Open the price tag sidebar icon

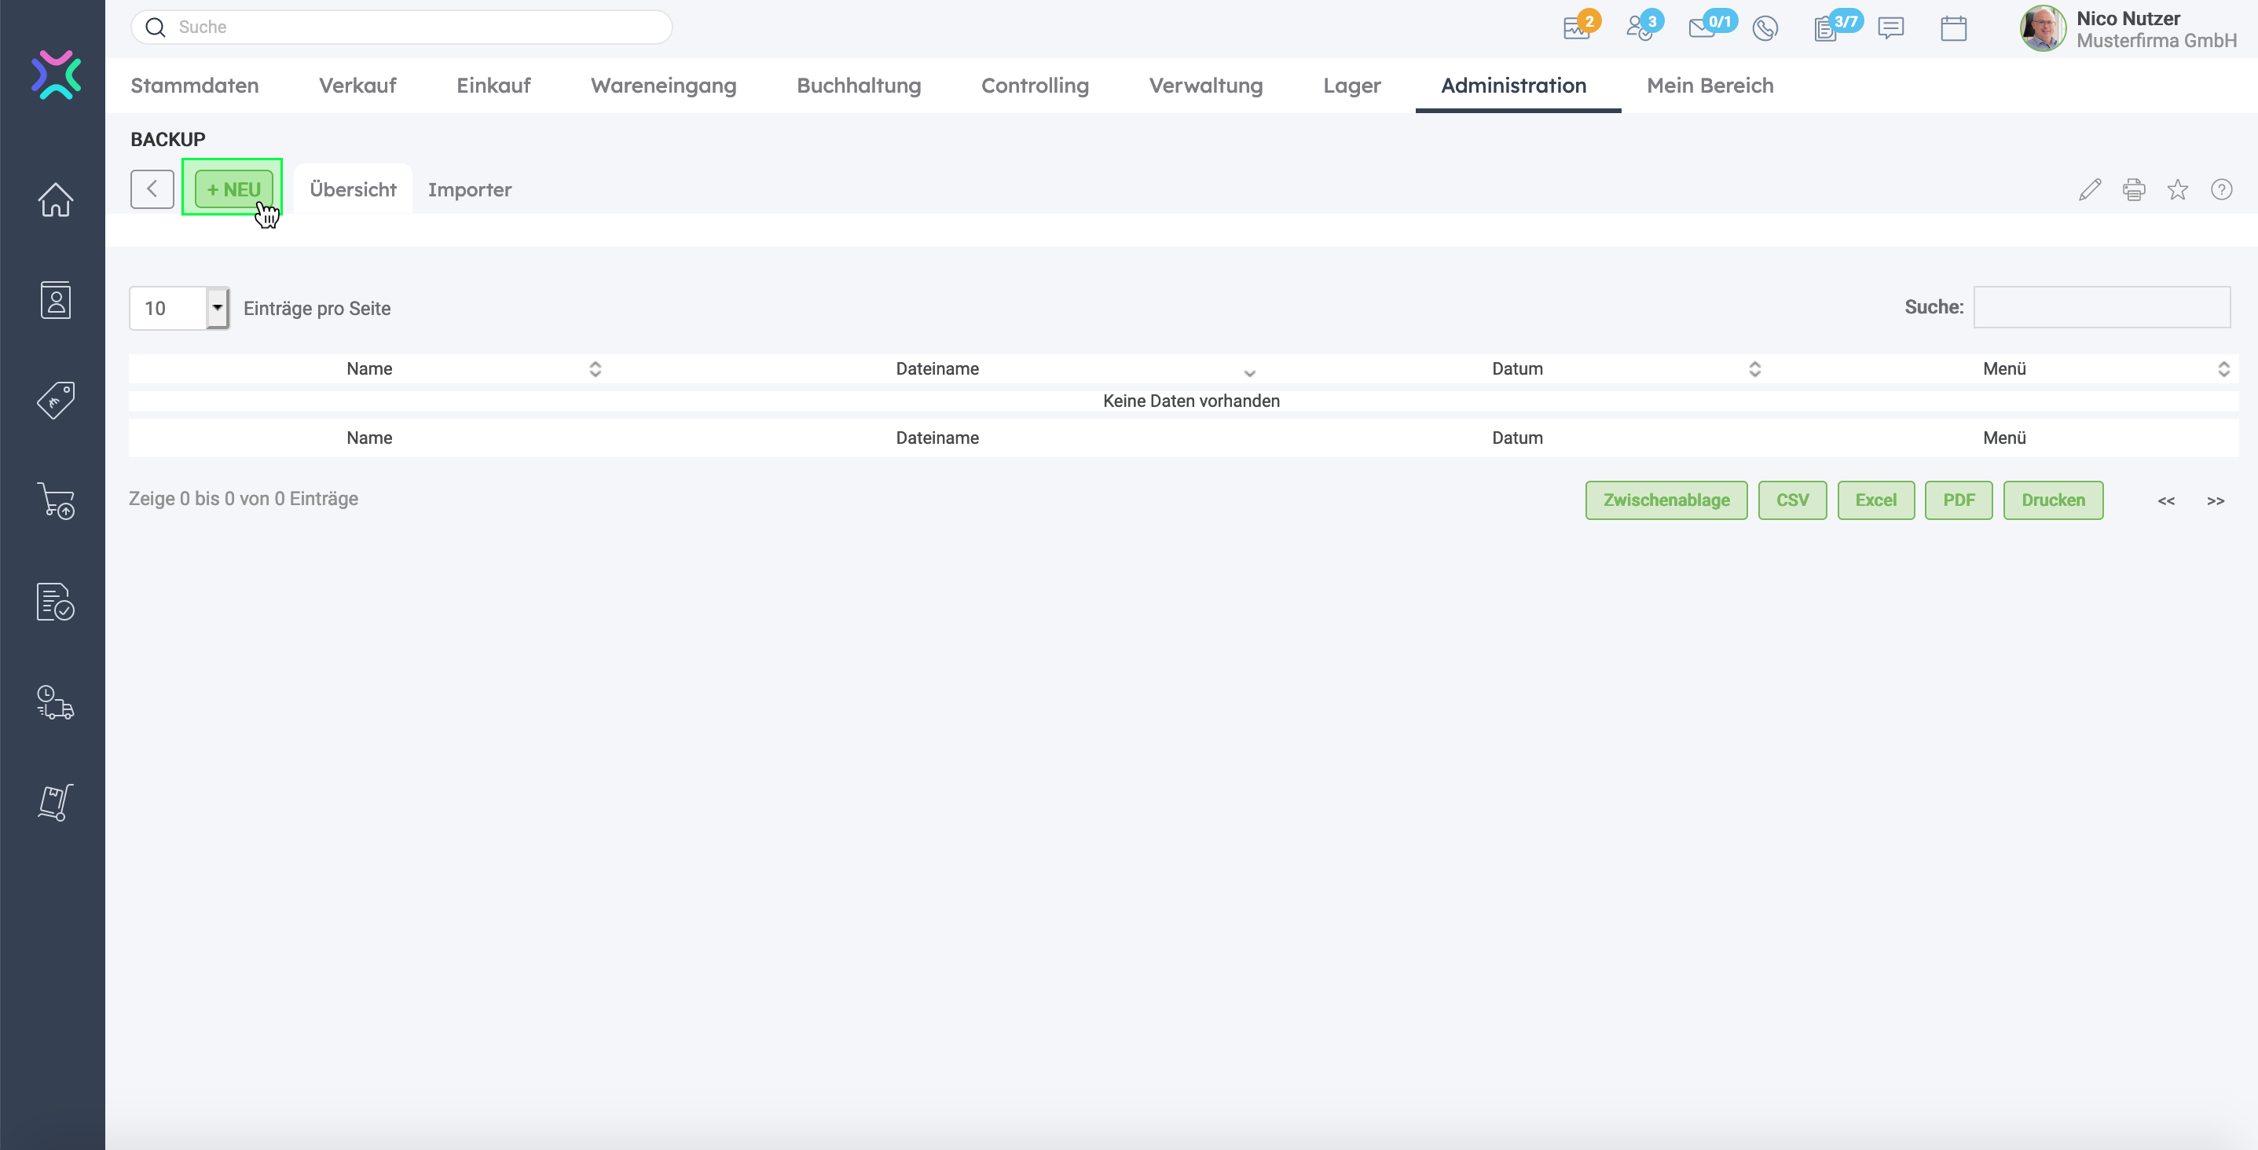55,401
